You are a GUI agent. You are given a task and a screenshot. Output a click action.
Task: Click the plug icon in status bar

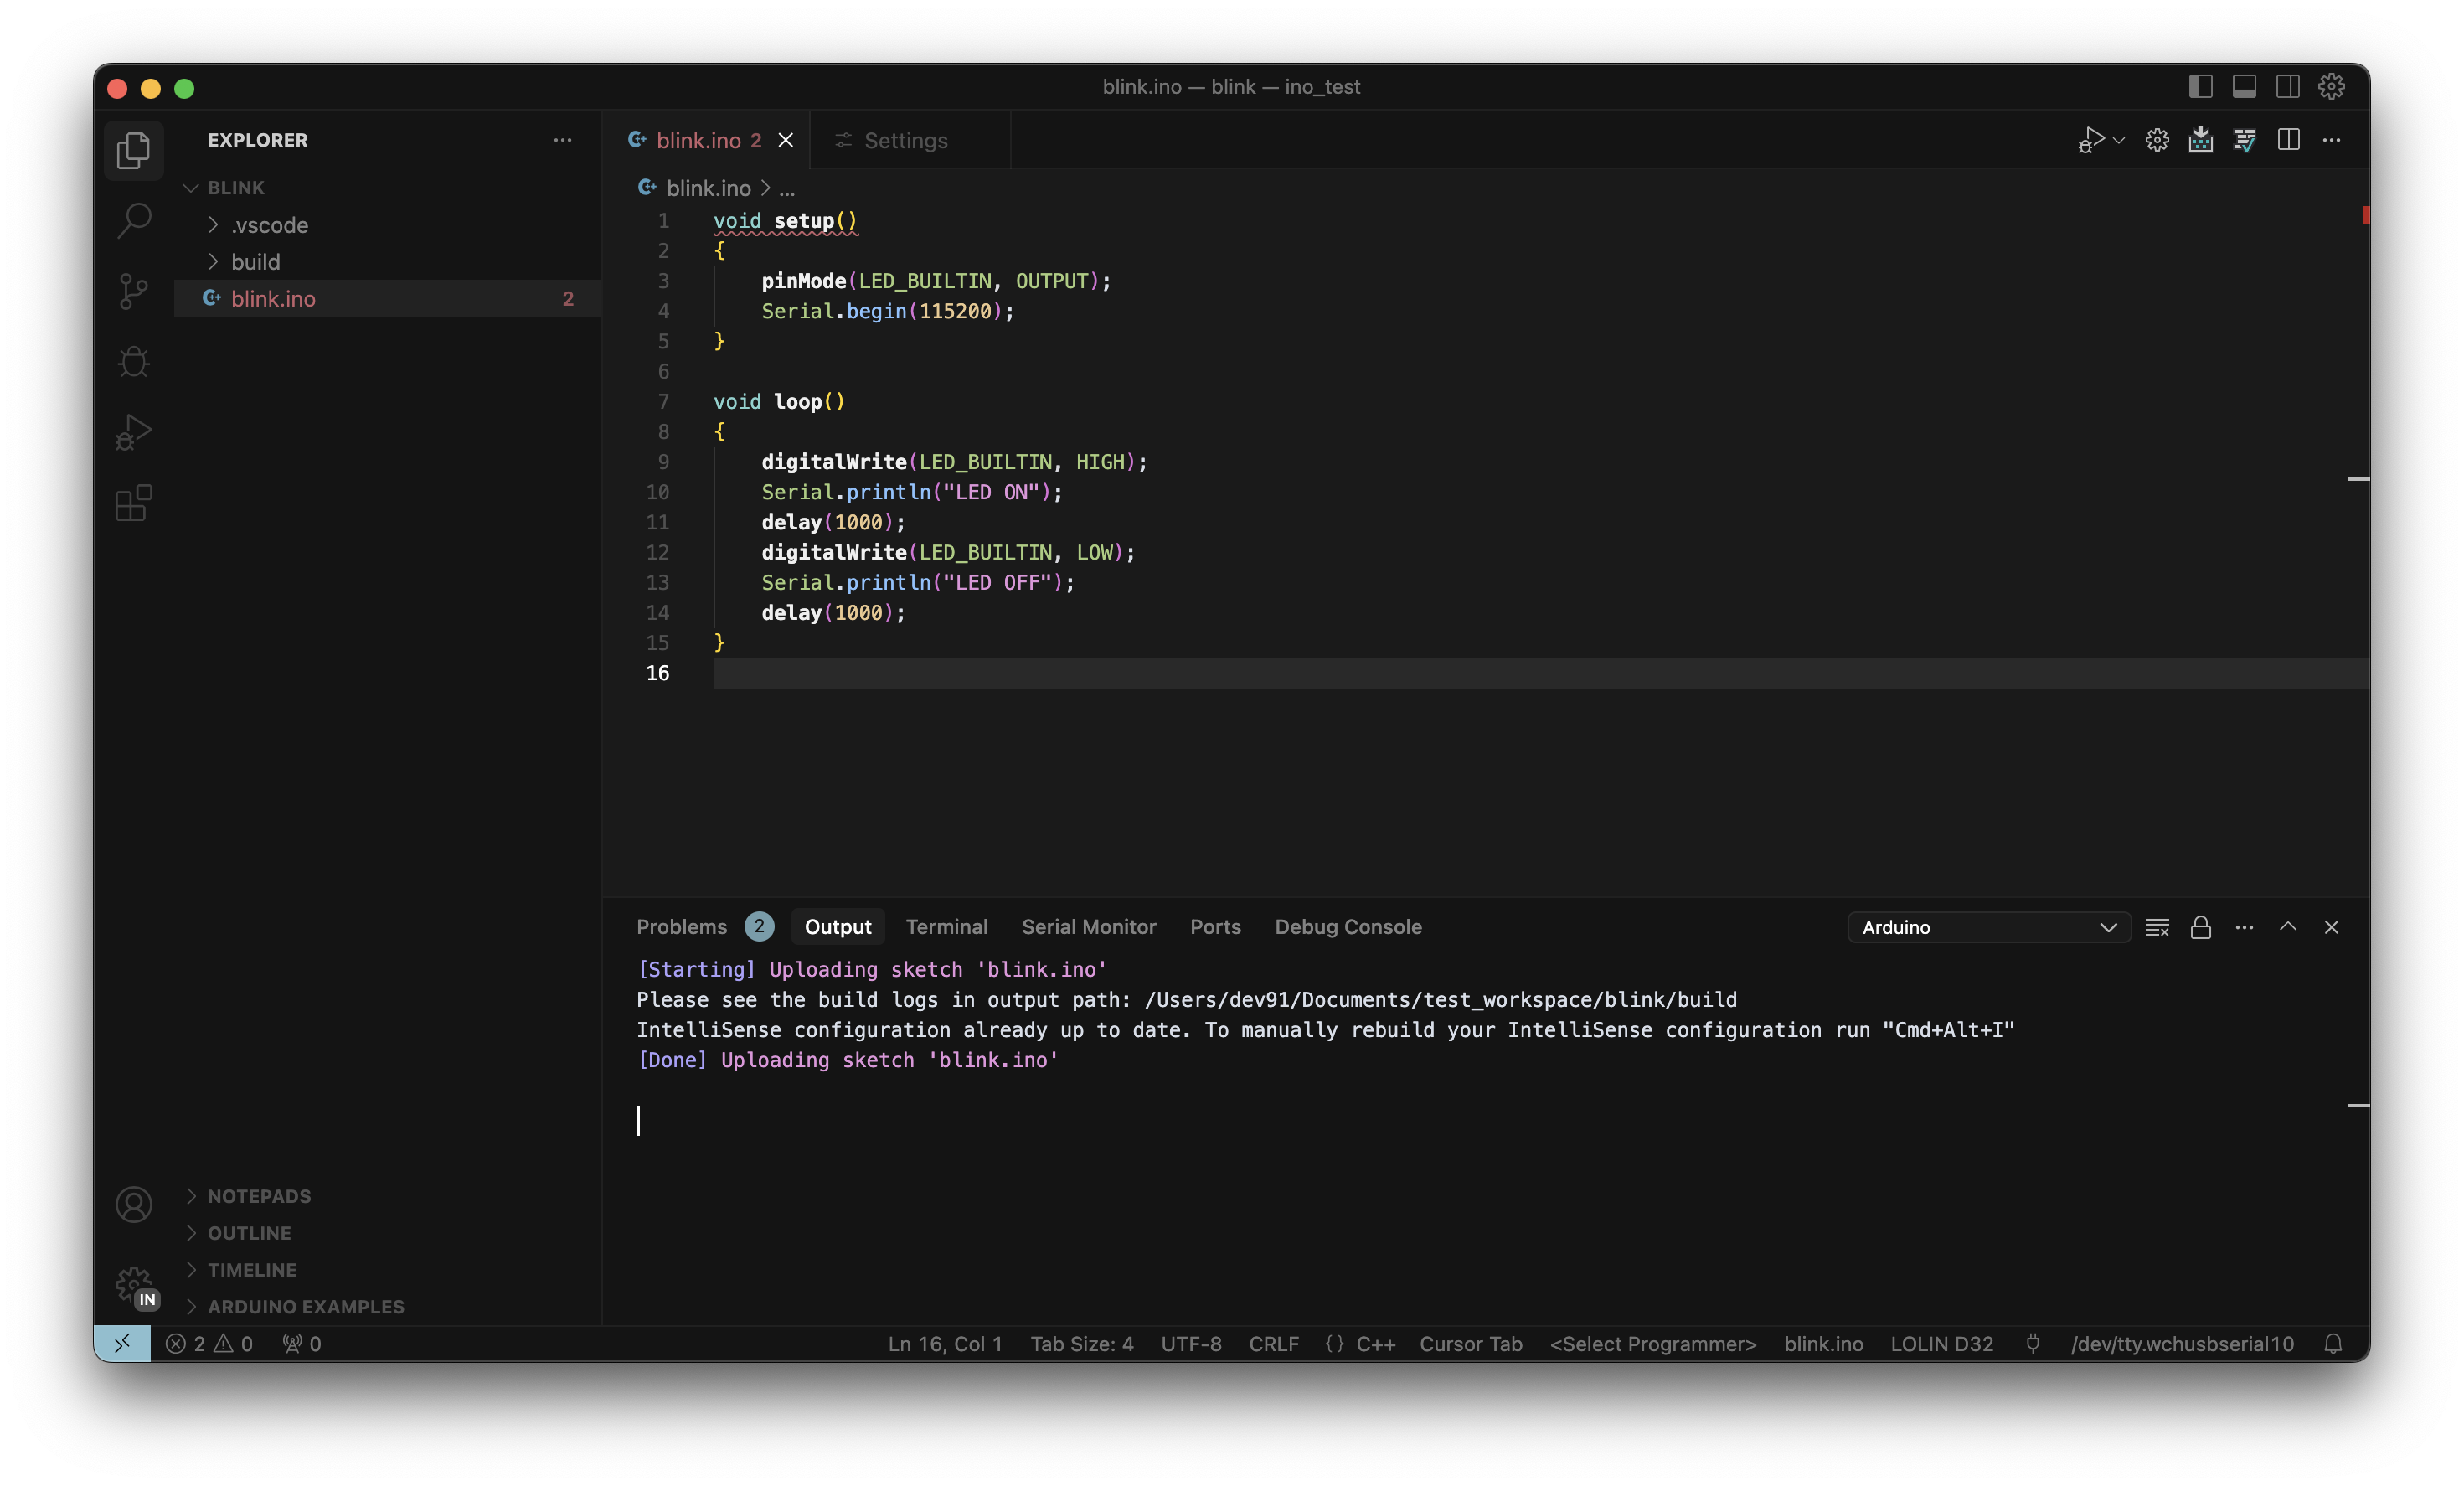[2032, 1343]
